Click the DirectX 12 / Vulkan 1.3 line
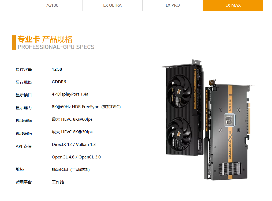This screenshot has height=201, width=272. tap(74, 145)
